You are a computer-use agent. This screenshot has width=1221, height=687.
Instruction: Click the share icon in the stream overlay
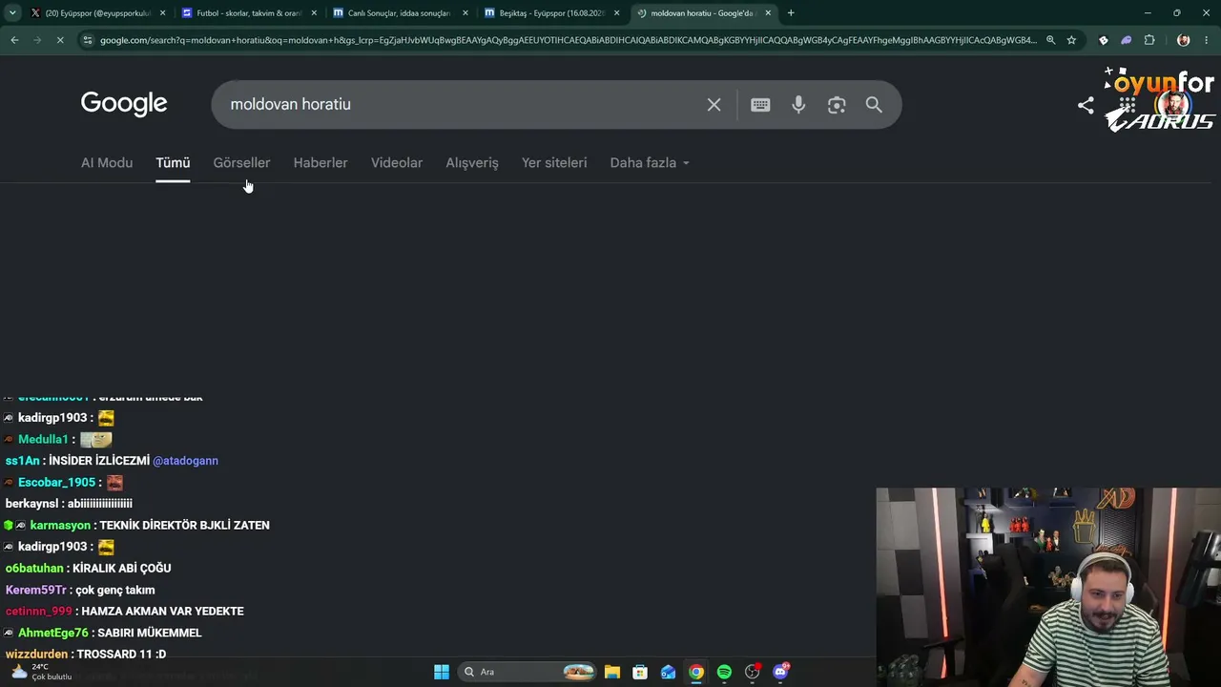(1086, 105)
